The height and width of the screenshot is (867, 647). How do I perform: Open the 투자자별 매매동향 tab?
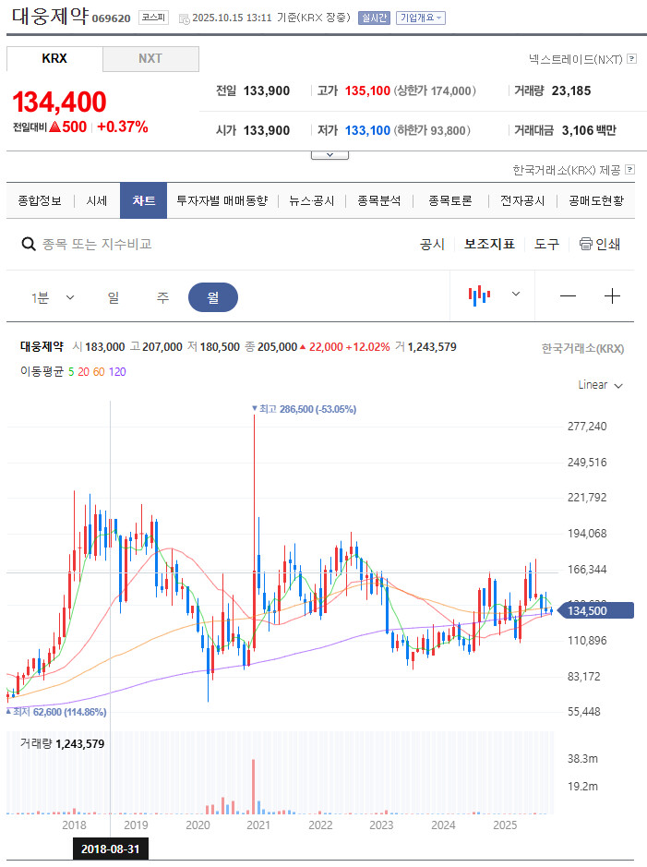click(222, 200)
